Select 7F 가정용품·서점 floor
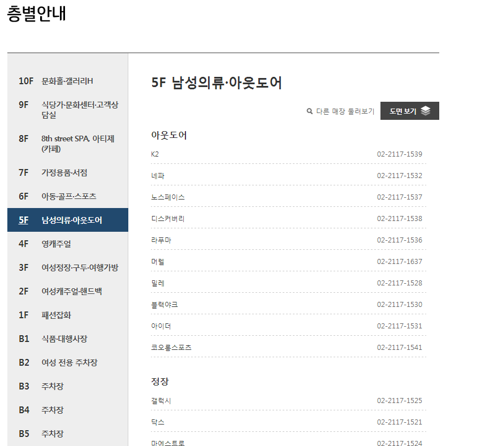502x446 pixels. tap(67, 172)
